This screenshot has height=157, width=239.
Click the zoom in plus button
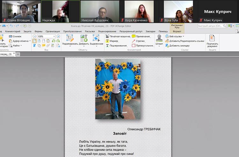point(58,36)
